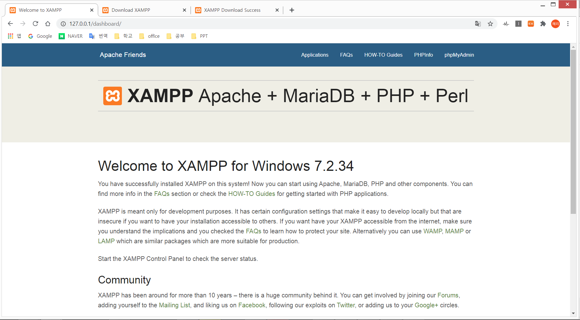580x320 pixels.
Task: Open the Google bookmark
Action: 40,36
